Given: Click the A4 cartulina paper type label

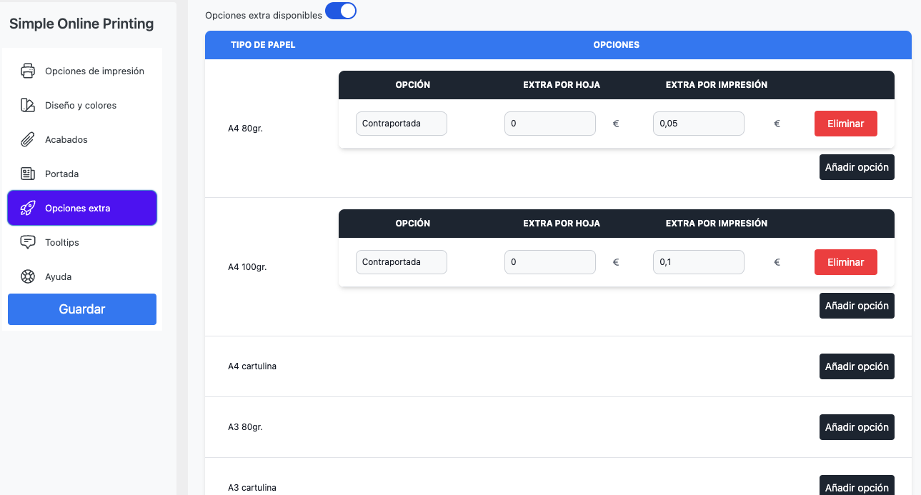Looking at the screenshot, I should coord(252,366).
